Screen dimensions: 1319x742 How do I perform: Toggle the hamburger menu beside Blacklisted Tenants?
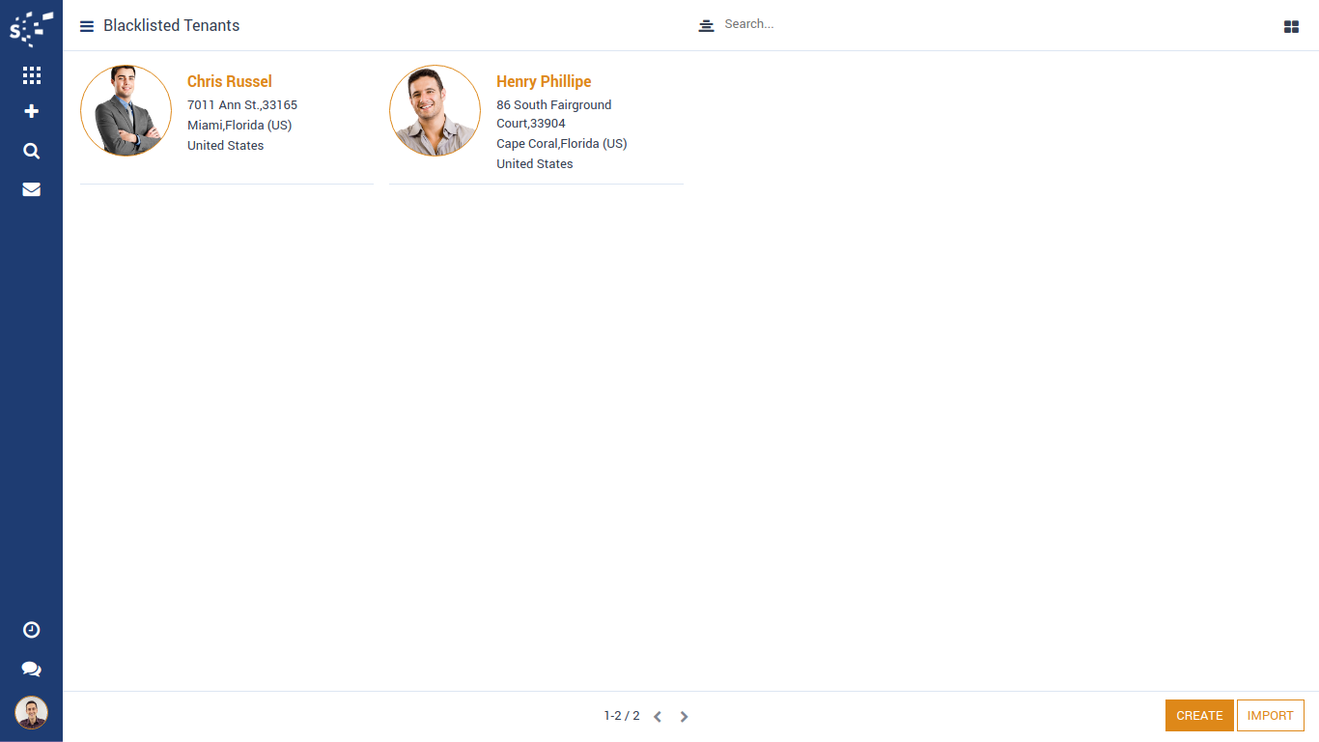[87, 26]
